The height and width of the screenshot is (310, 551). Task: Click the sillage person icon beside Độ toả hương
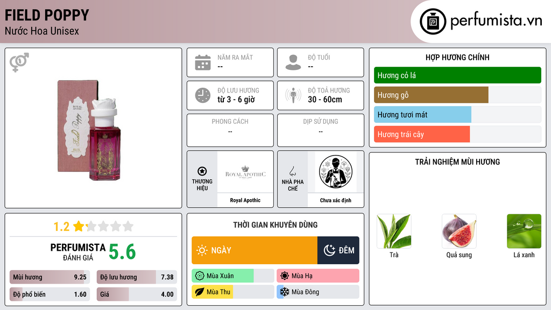[293, 95]
